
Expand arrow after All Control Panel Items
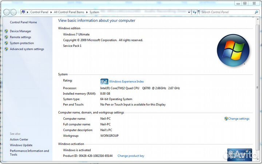[87, 12]
